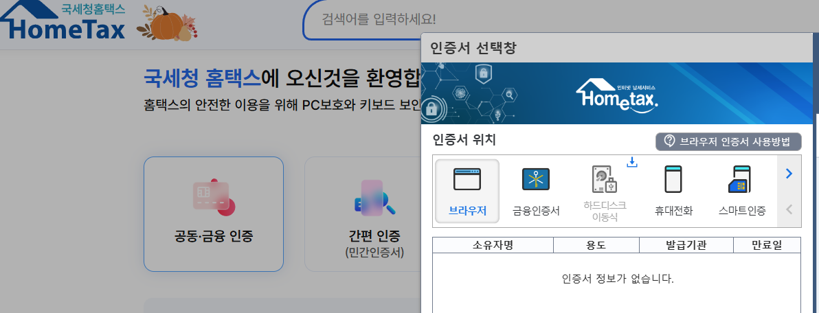Click the 용도 column header
Viewport: 819px width, 313px height.
596,245
